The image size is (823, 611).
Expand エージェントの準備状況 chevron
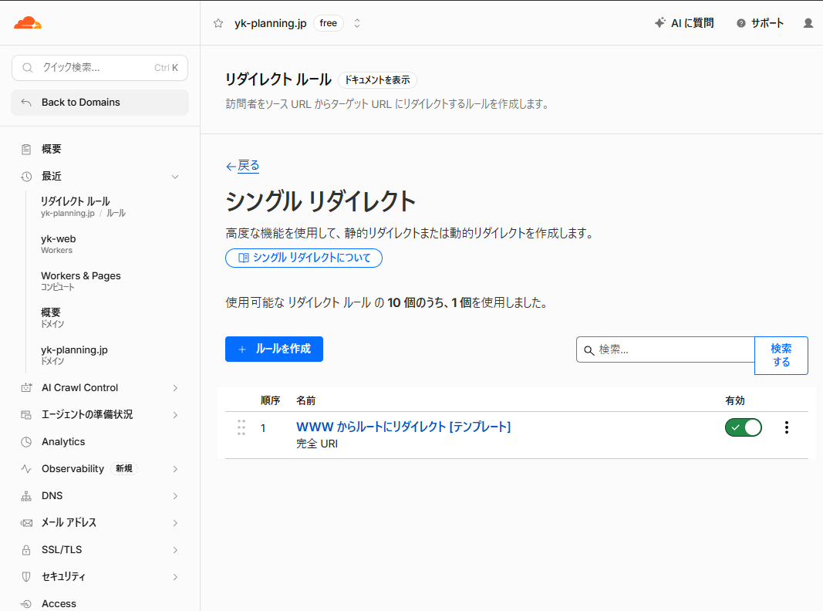click(175, 415)
